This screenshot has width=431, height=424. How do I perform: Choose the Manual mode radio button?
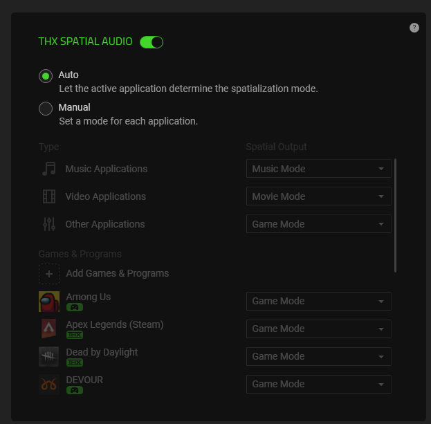46,109
